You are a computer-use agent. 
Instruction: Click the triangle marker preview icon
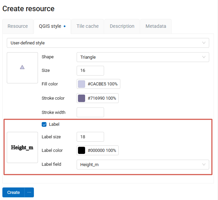(22, 67)
